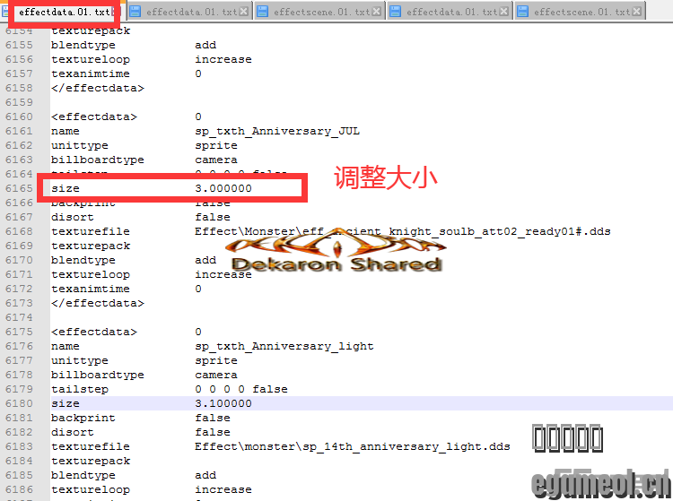673x501 pixels.
Task: Click line number 6180 in the margin
Action: (18, 403)
